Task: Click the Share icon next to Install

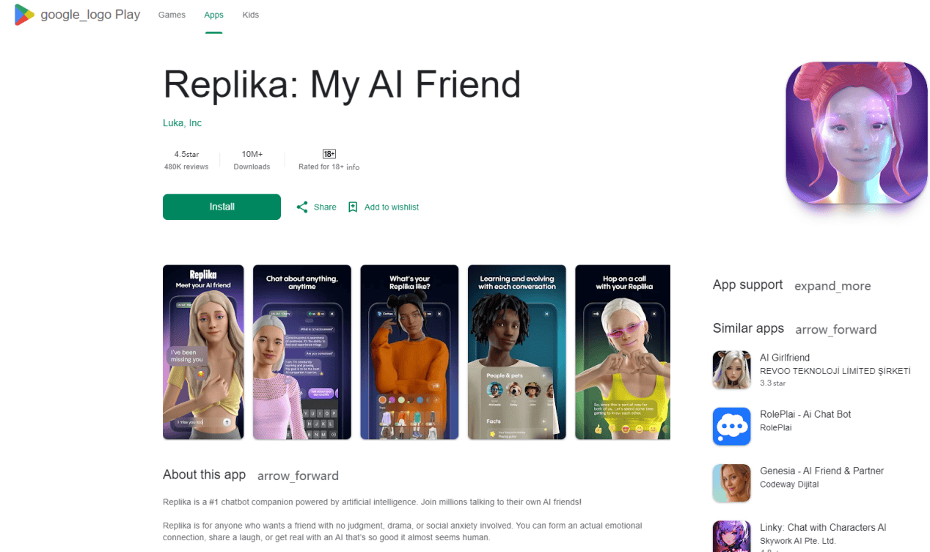Action: pos(301,207)
